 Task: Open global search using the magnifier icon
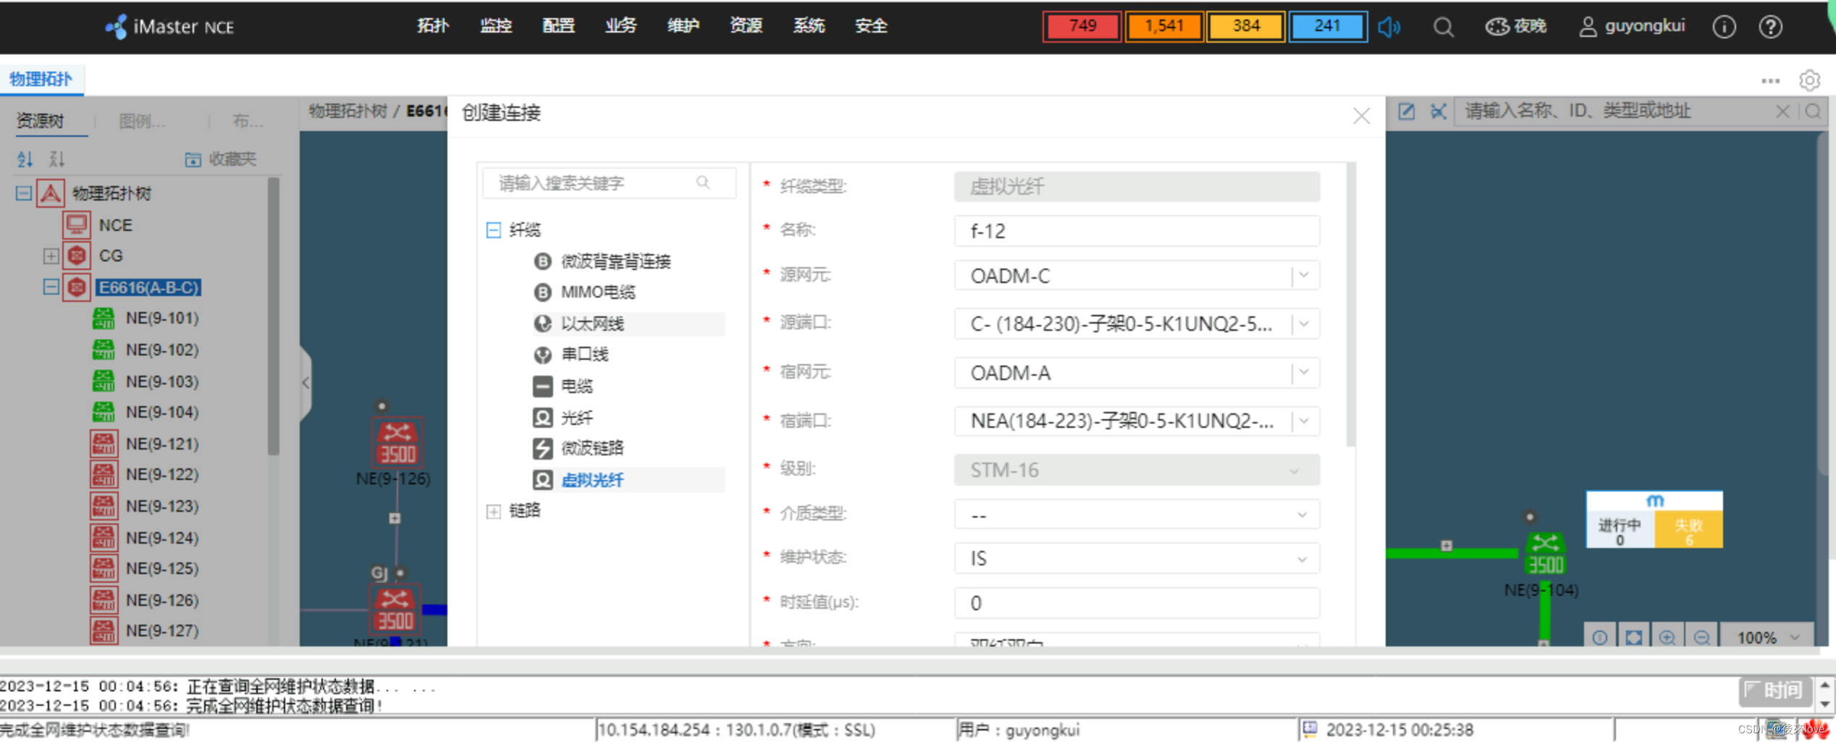(1443, 27)
